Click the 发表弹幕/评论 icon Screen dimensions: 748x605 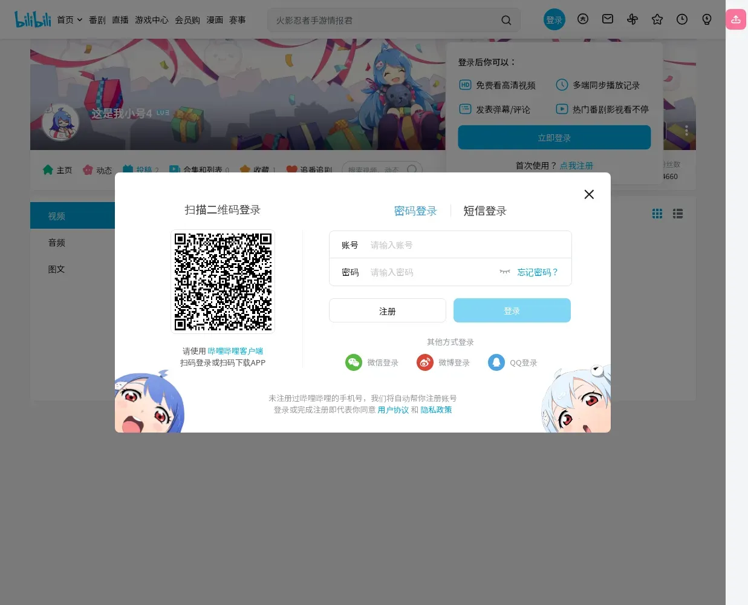(x=465, y=109)
